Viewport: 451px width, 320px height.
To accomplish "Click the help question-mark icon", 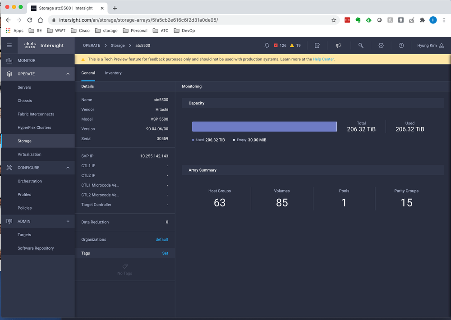I will pyautogui.click(x=401, y=45).
